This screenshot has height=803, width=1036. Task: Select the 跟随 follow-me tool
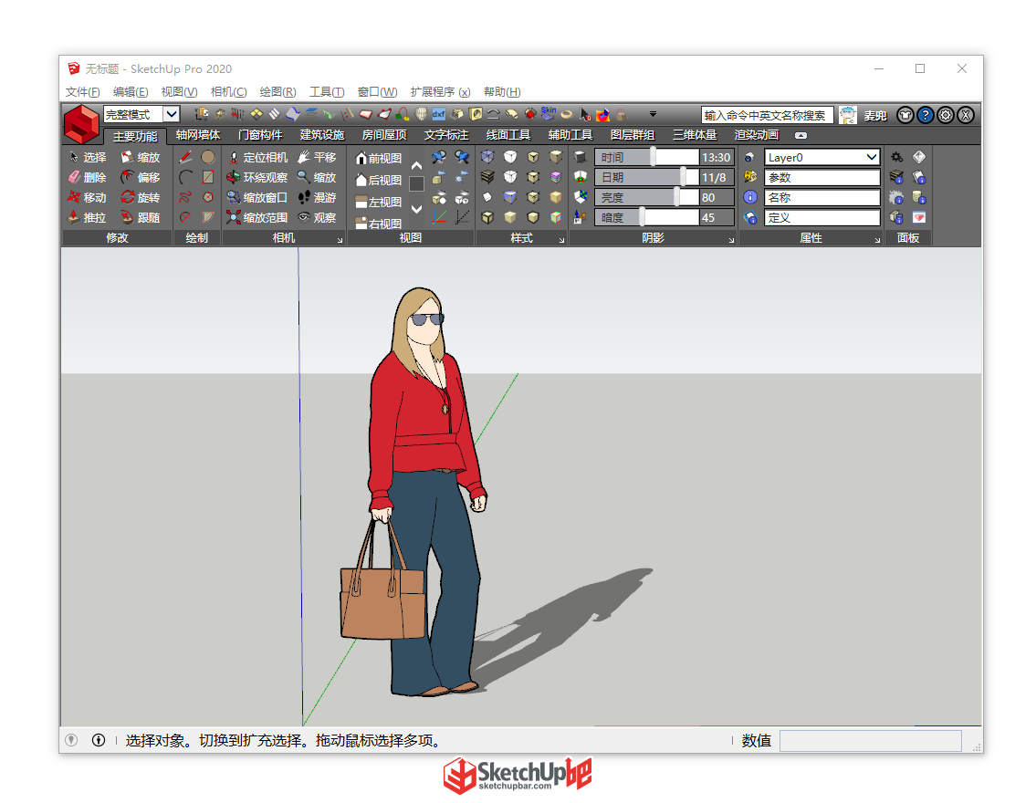[x=141, y=217]
